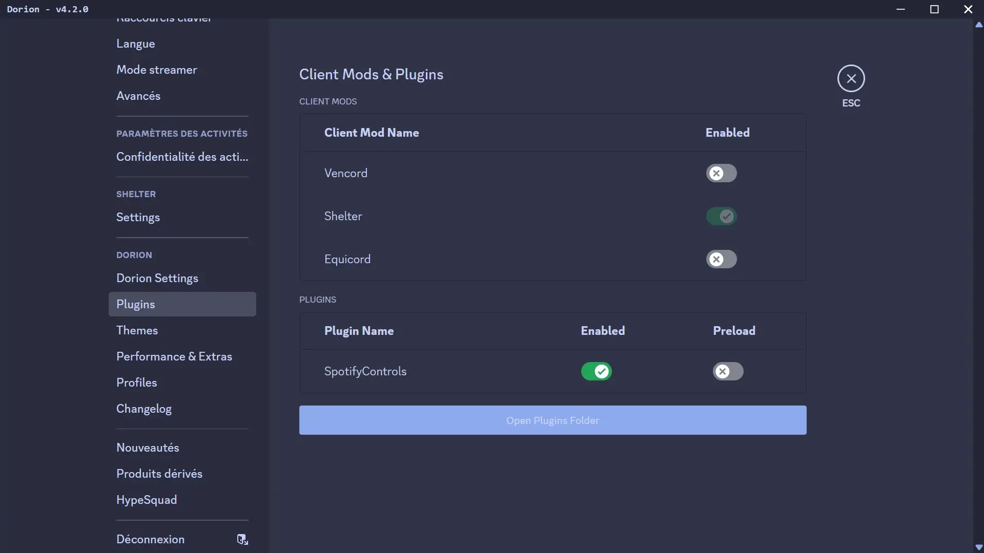984x553 pixels.
Task: Click the Equicord row label
Action: pos(347,259)
